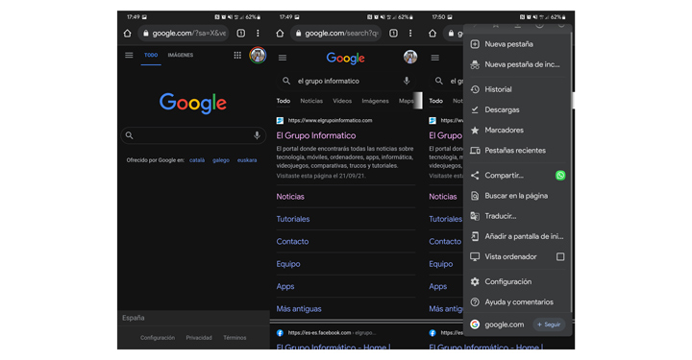Tap the elgrupoinformatico.com favicon in the middle screen
The height and width of the screenshot is (360, 692).
pos(280,120)
